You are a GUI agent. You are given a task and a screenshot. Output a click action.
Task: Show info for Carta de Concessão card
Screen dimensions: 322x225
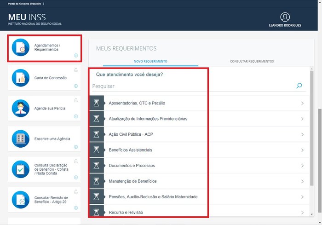(76, 86)
